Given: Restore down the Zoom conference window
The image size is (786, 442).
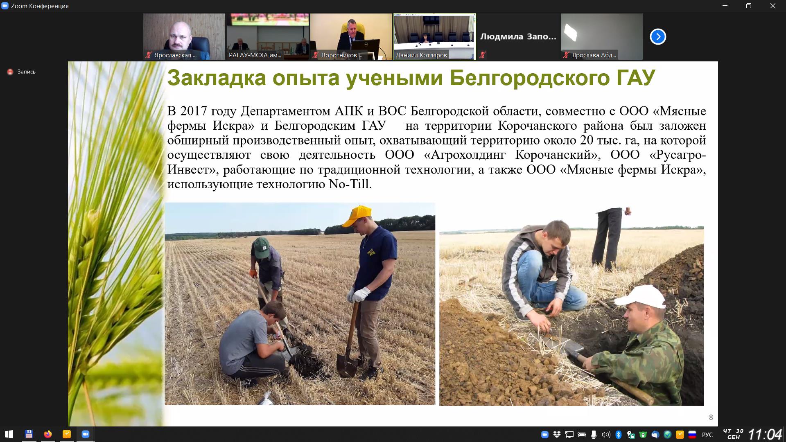Looking at the screenshot, I should coord(749,6).
